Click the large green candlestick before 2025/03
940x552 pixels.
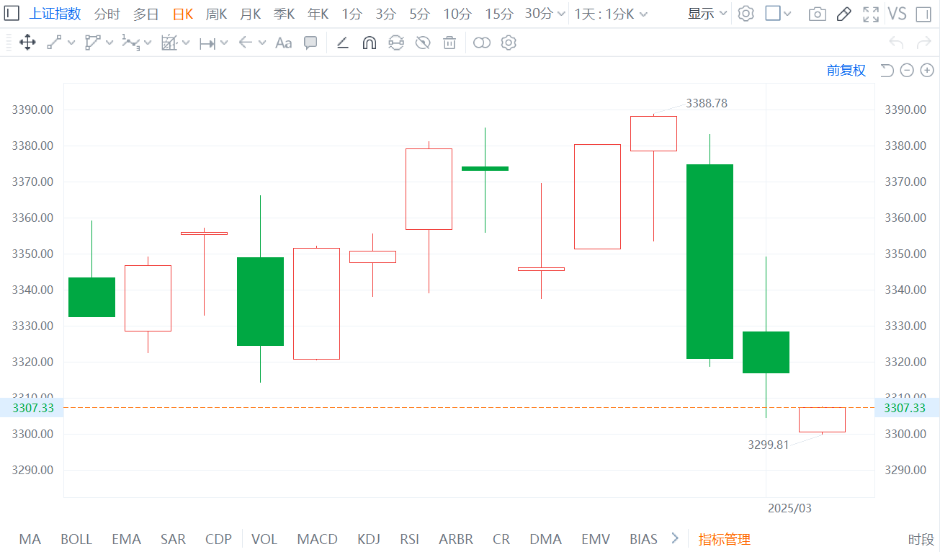point(710,261)
